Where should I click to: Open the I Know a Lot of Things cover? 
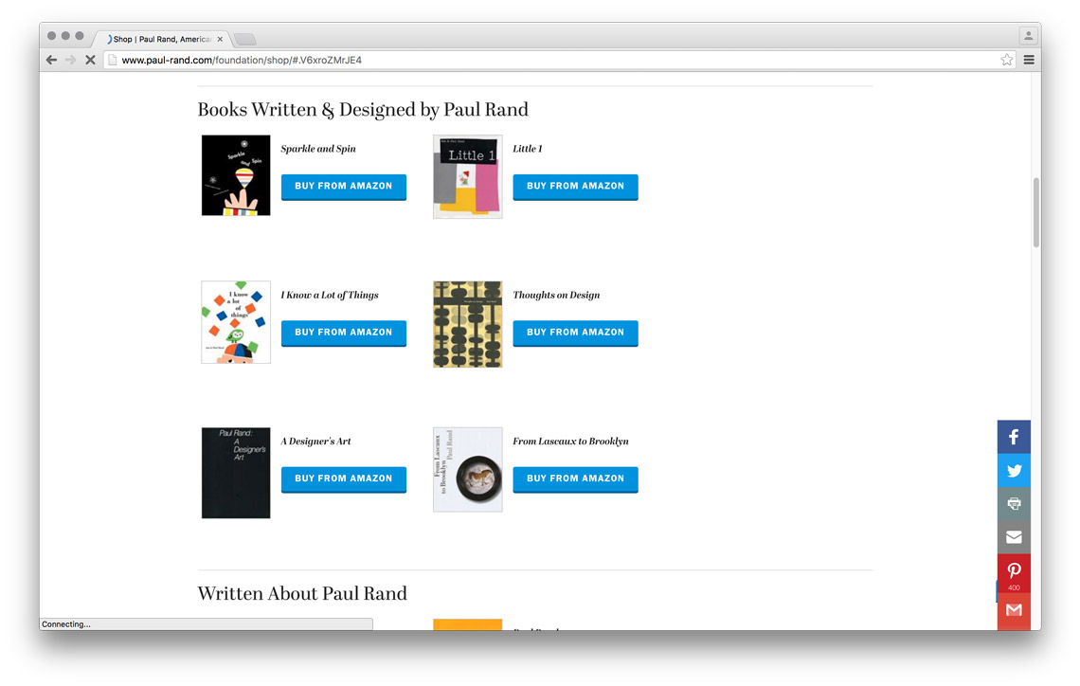[x=236, y=321]
